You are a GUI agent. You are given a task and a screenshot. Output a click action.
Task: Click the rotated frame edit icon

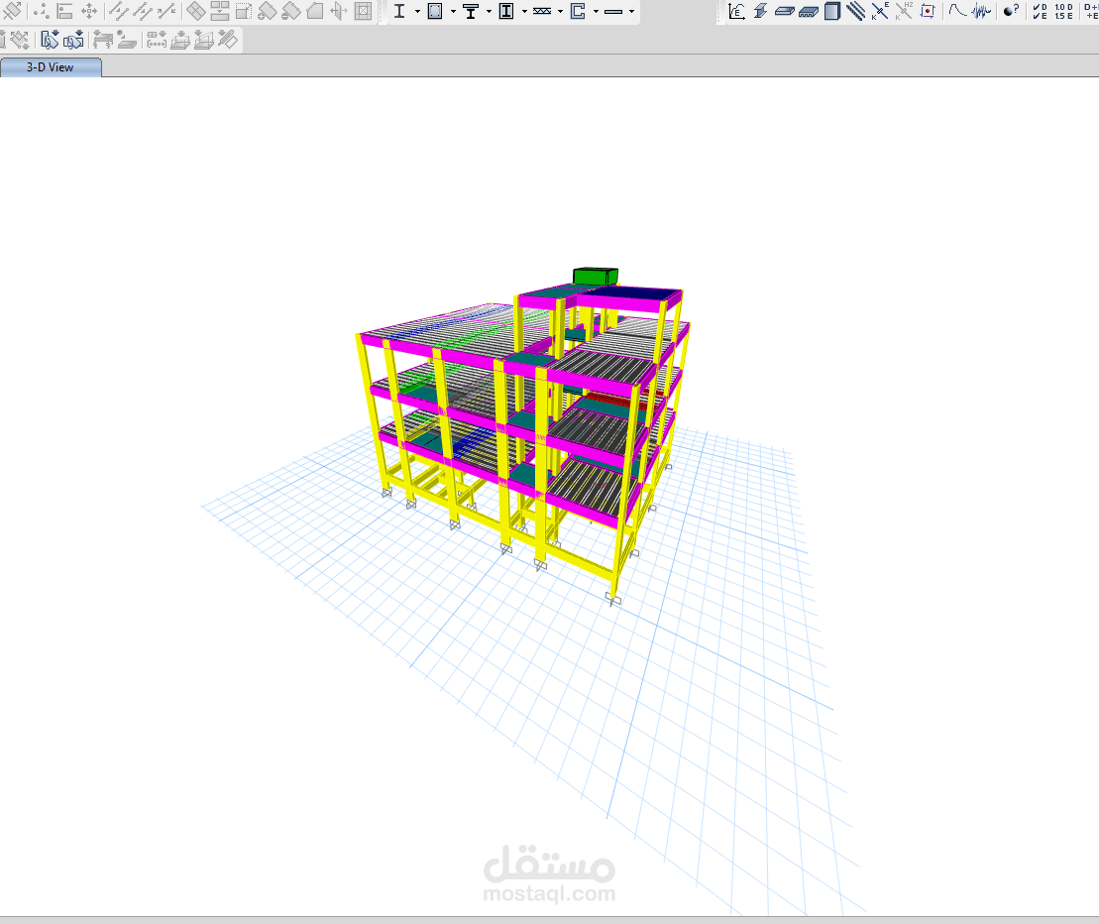[12, 11]
